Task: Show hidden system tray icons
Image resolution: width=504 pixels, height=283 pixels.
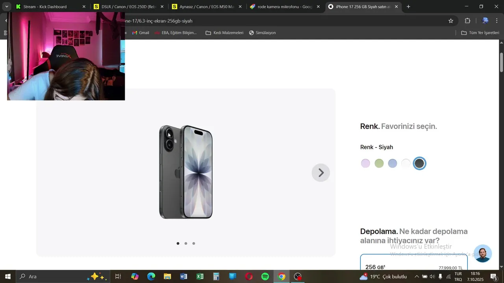Action: pyautogui.click(x=417, y=277)
